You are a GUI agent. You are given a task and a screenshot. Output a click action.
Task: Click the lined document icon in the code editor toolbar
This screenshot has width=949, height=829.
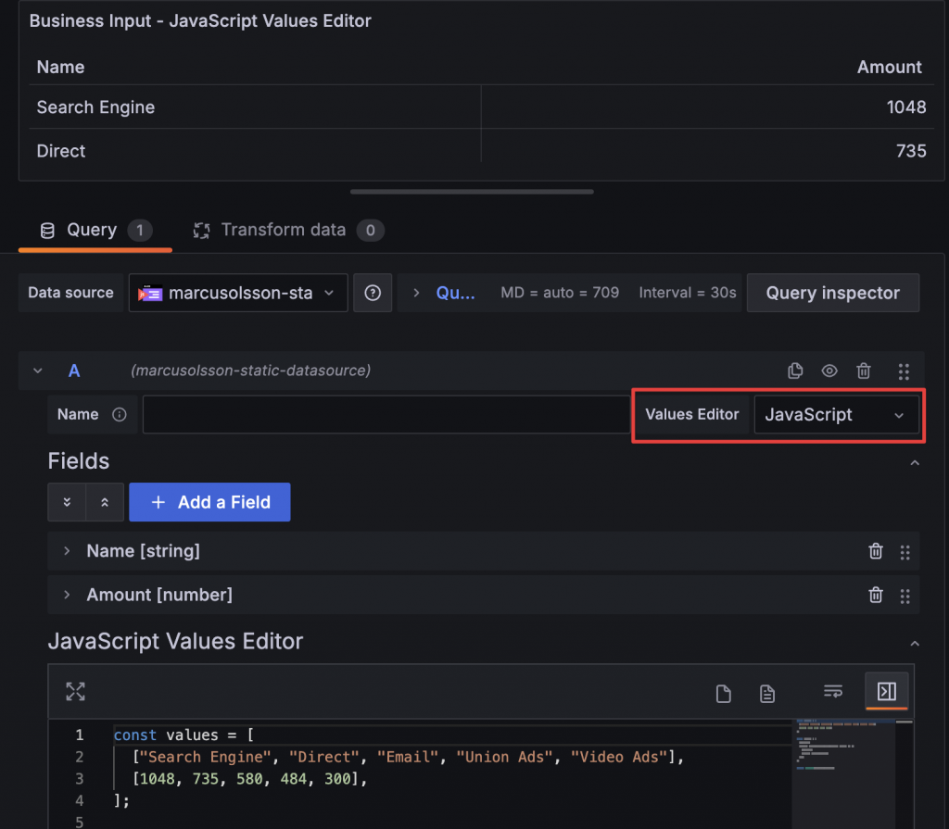pyautogui.click(x=766, y=694)
